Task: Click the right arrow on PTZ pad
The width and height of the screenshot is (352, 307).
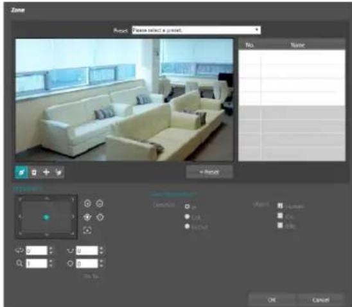Action: pos(73,216)
